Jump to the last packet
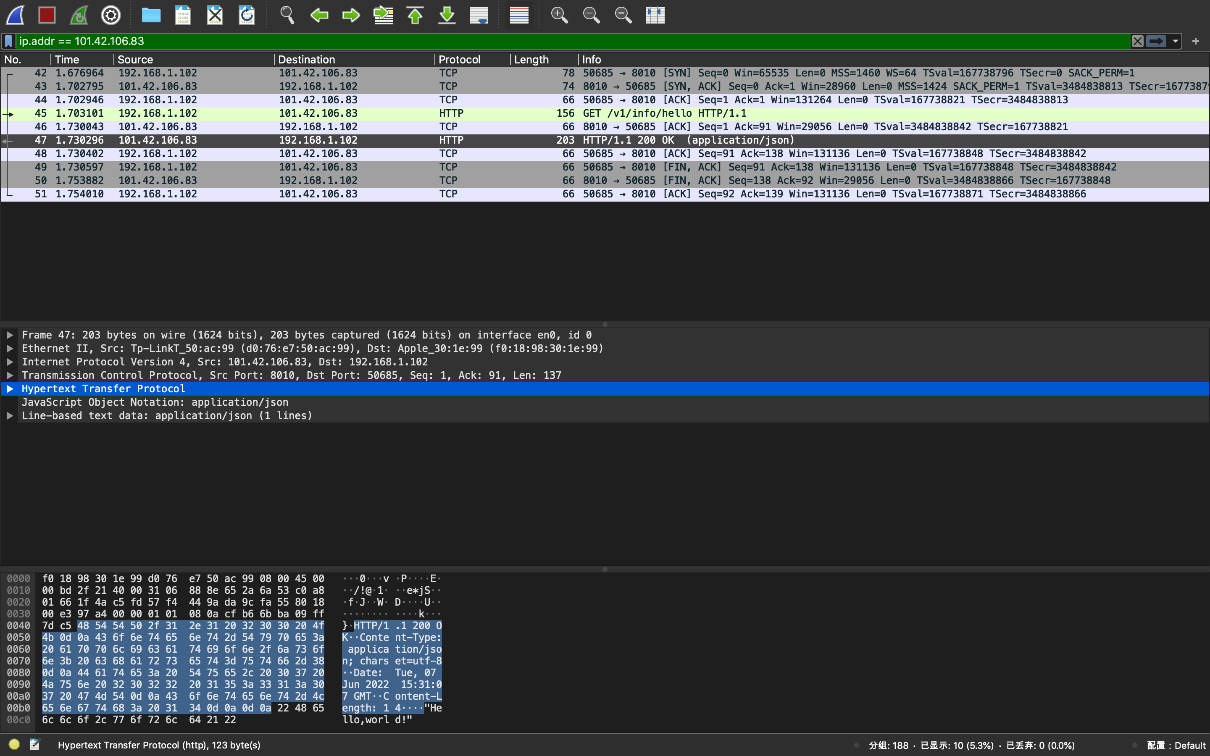The width and height of the screenshot is (1210, 756). pyautogui.click(x=447, y=15)
